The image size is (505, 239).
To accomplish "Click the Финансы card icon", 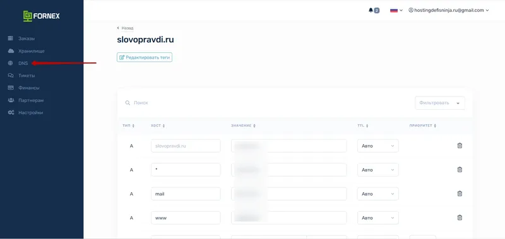I will coord(11,88).
